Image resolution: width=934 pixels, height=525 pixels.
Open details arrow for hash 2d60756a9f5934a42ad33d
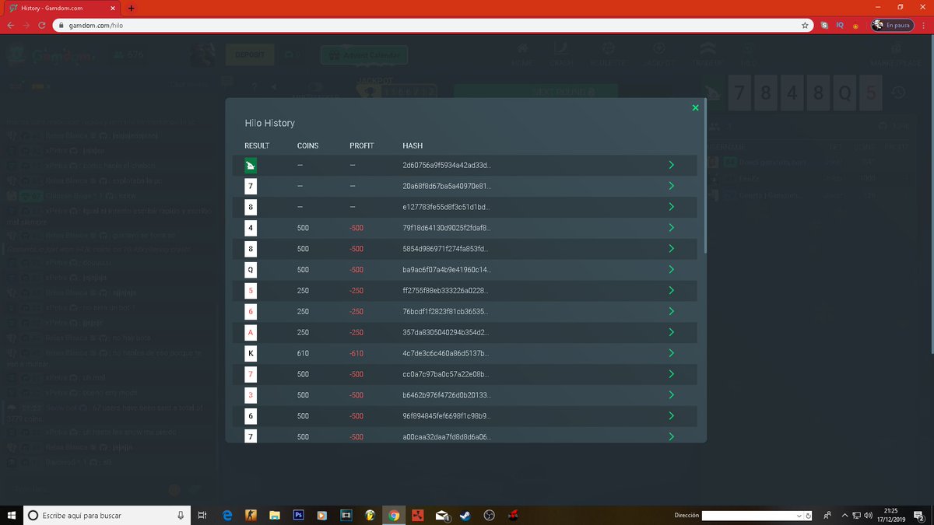[x=671, y=165]
